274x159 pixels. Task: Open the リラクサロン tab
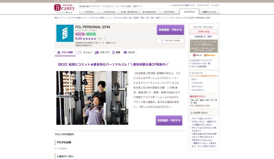click(169, 12)
